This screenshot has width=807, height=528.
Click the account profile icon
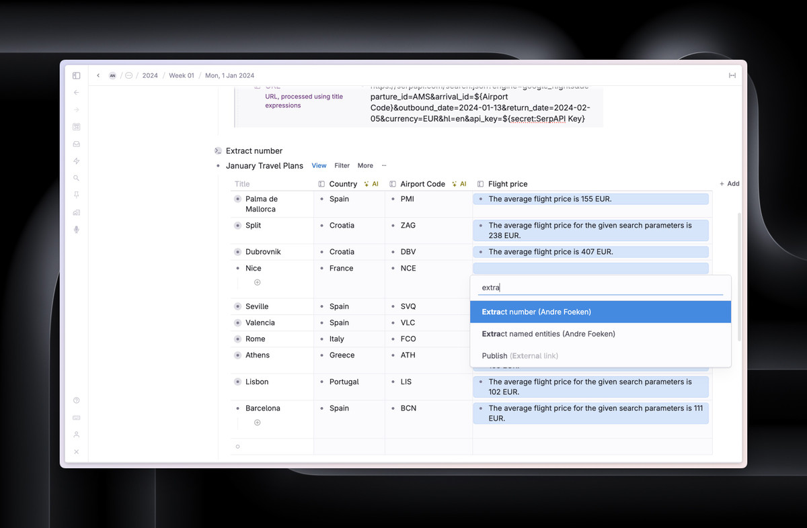[x=77, y=435]
